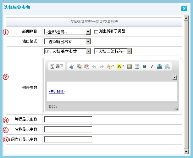Open the 01. 选择基本参数 dropdown
Image resolution: width=193 pixels, height=158 pixels.
coord(67,51)
